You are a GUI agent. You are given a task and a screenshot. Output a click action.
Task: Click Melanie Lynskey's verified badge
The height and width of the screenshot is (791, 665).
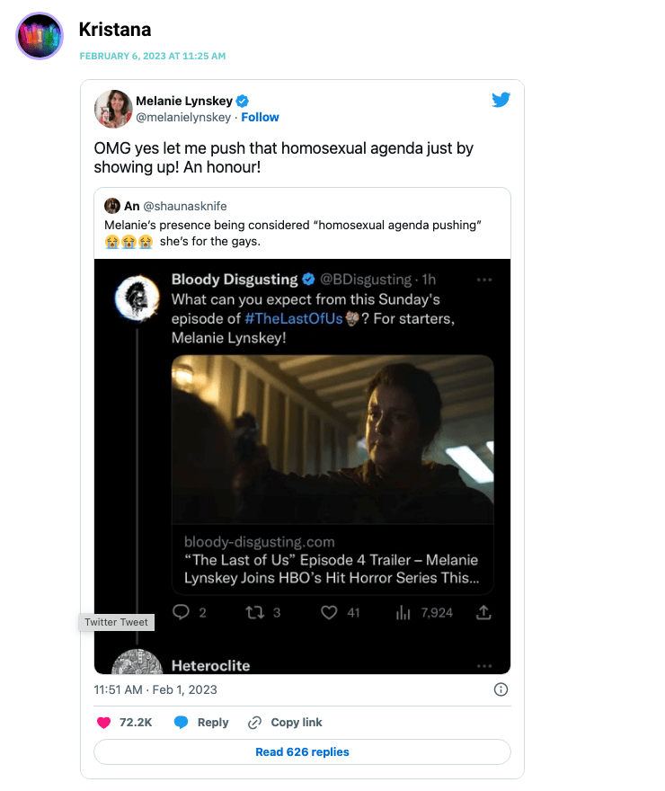point(243,101)
